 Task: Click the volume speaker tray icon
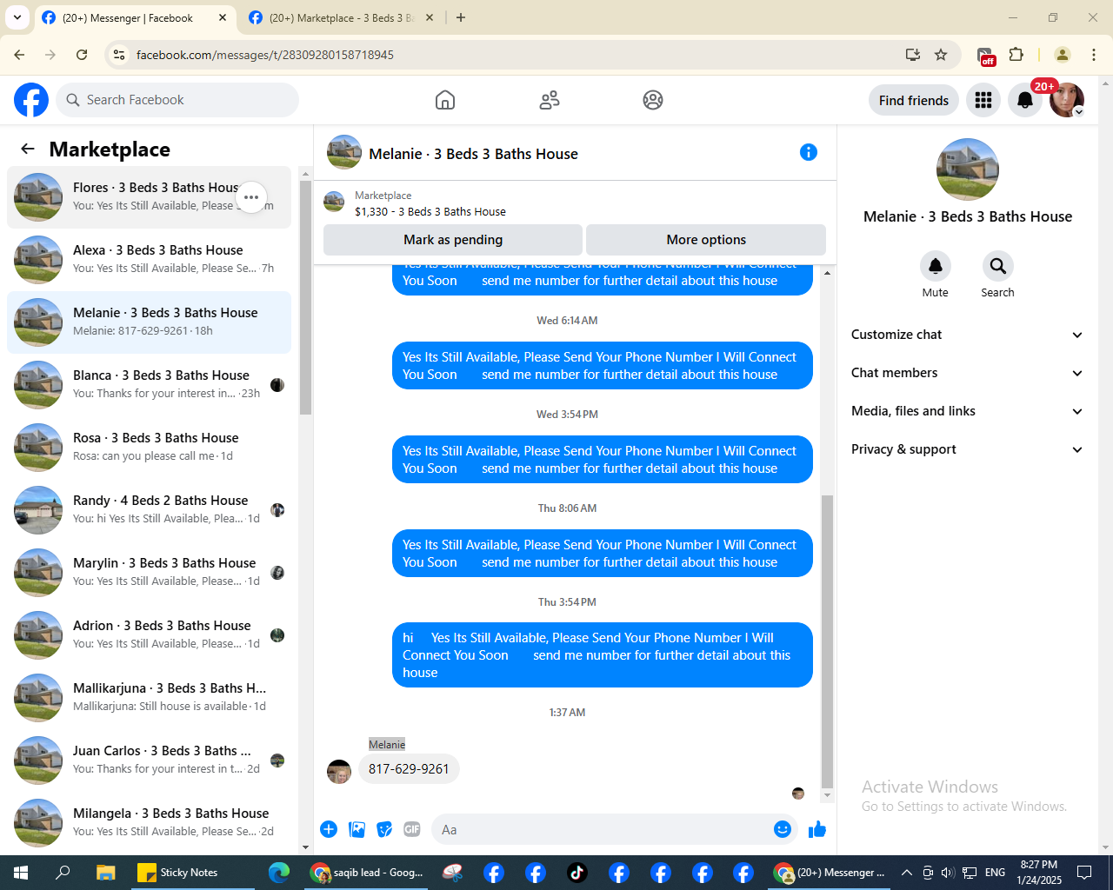(x=948, y=872)
